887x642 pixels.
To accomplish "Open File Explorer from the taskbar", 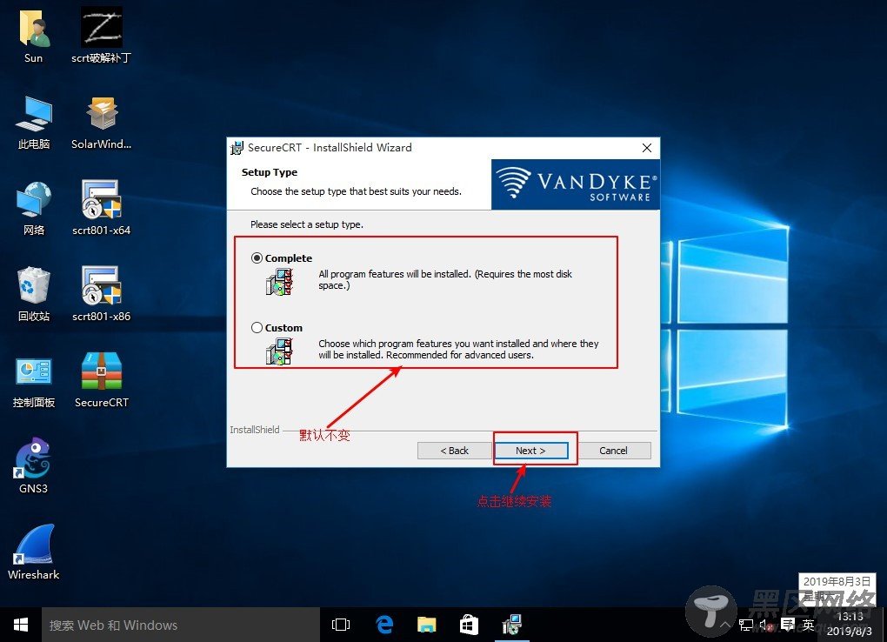I will pos(426,625).
